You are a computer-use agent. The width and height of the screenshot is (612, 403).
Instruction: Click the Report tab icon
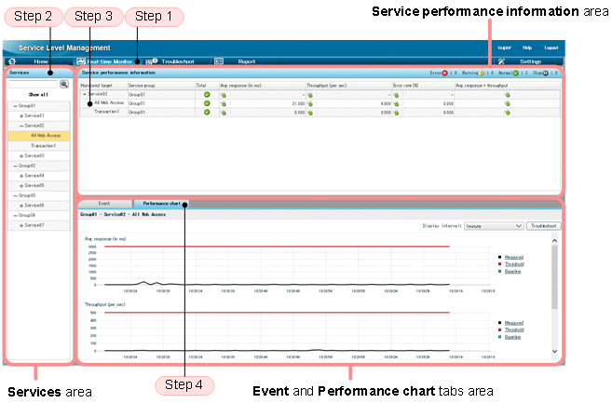[x=218, y=60]
